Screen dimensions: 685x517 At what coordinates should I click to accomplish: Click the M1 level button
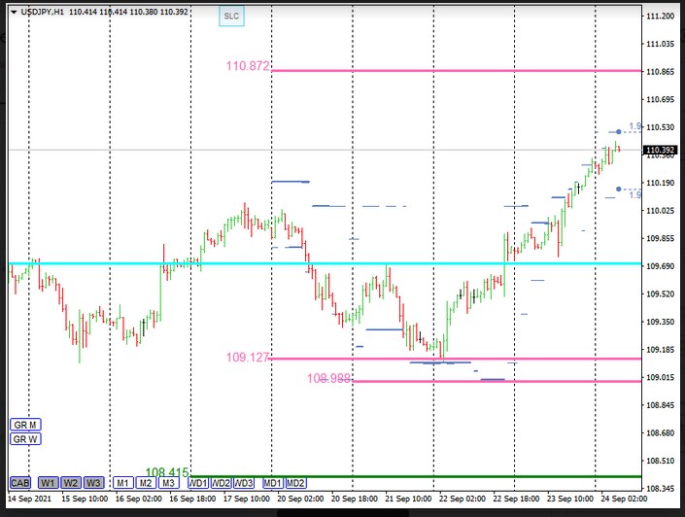click(122, 483)
